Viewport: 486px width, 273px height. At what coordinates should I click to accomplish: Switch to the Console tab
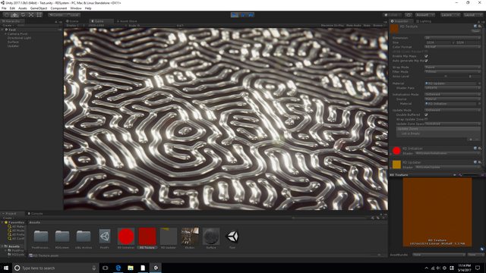[35, 214]
